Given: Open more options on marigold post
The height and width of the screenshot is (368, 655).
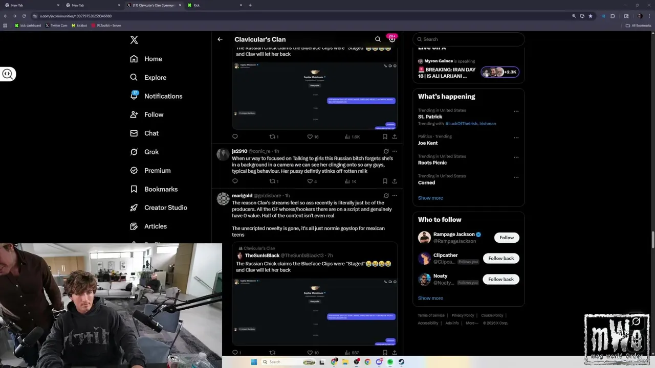Looking at the screenshot, I should (395, 196).
